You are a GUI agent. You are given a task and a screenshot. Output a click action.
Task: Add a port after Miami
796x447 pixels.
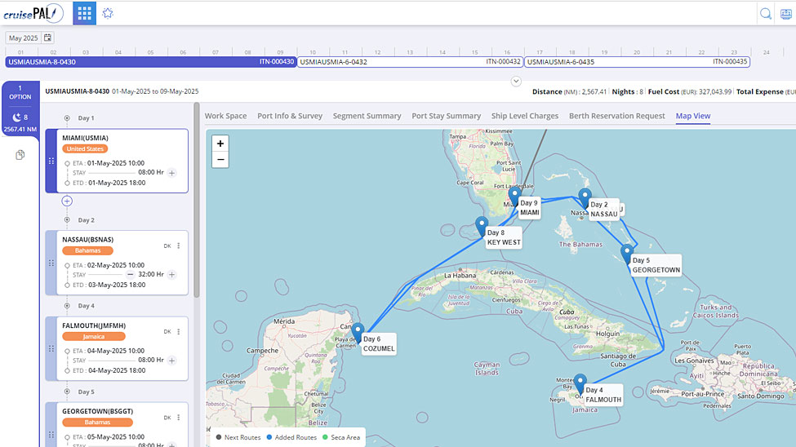(67, 201)
